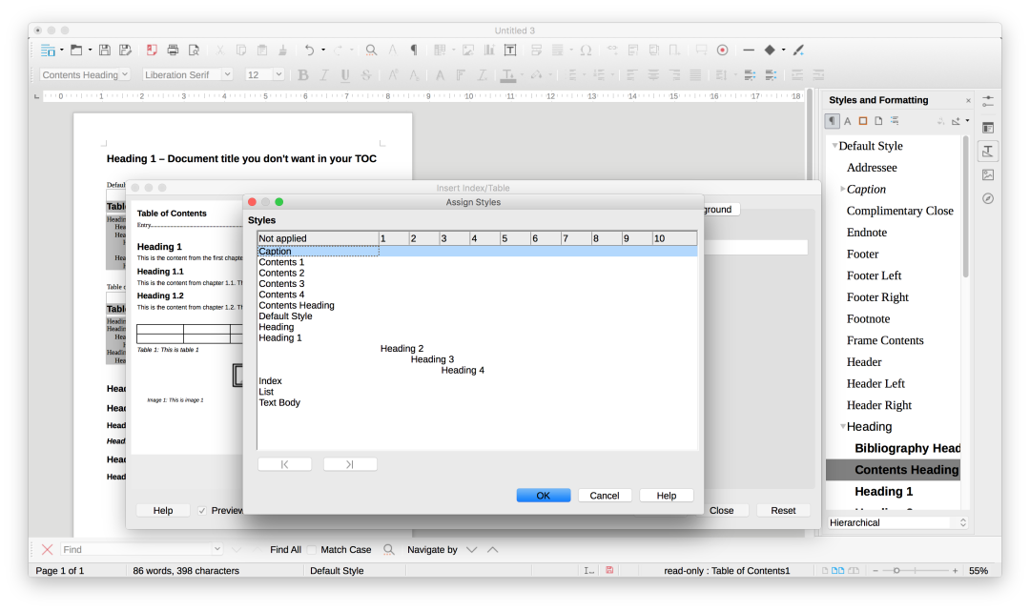Open Find & Replace from the toolbar
The image size is (1030, 611).
371,49
